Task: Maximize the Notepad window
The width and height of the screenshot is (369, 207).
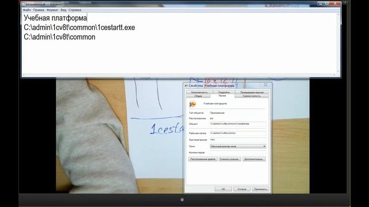Action: pyautogui.click(x=327, y=3)
